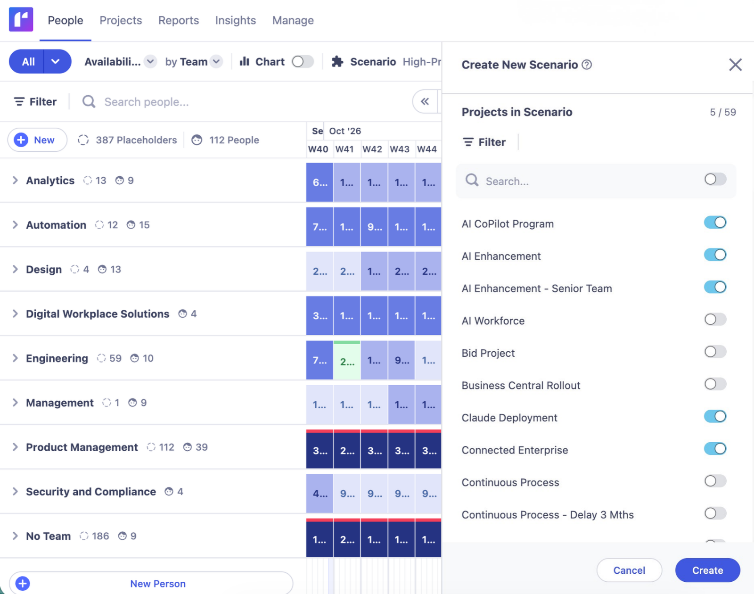This screenshot has height=594, width=754.
Task: Click the Analytics placeholder count icon
Action: tap(88, 181)
